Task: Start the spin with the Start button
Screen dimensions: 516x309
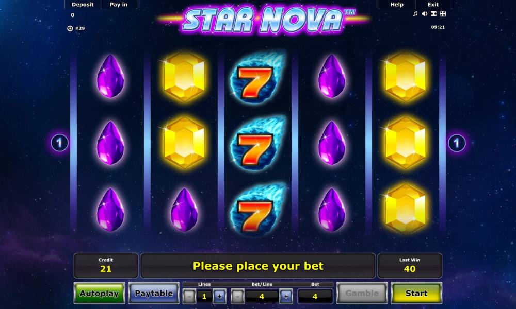Action: (416, 293)
